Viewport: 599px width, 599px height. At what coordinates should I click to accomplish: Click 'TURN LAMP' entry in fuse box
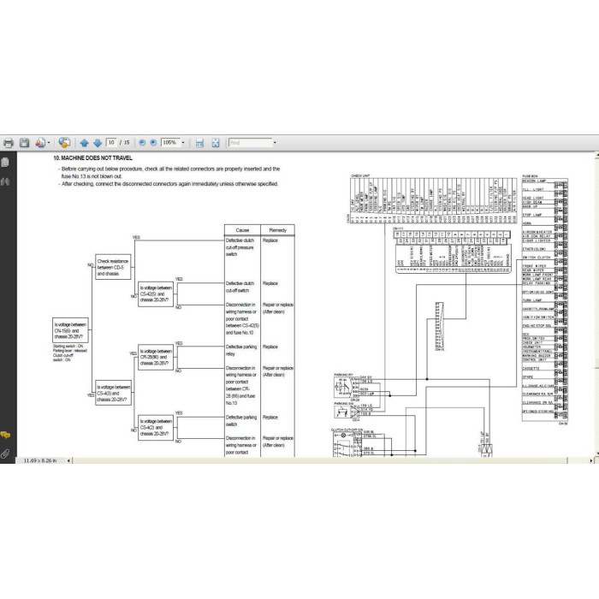(532, 300)
